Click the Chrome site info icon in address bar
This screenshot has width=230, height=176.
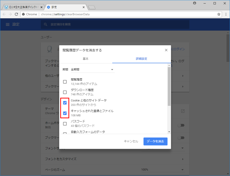(x=23, y=14)
